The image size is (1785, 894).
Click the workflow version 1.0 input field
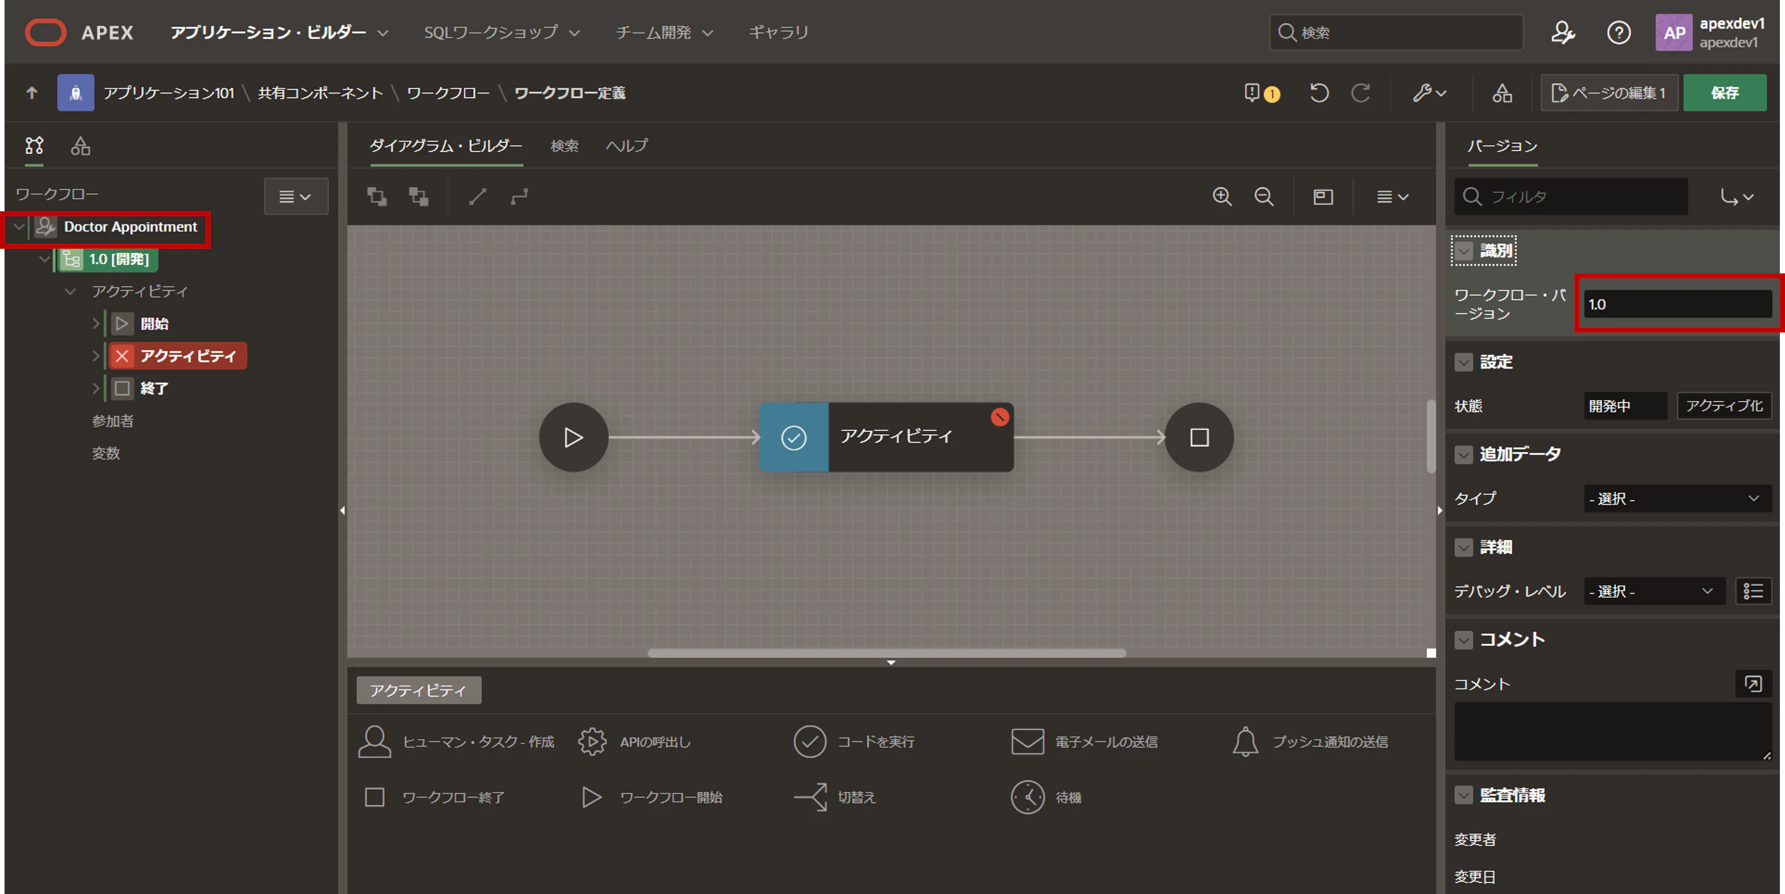(1677, 303)
